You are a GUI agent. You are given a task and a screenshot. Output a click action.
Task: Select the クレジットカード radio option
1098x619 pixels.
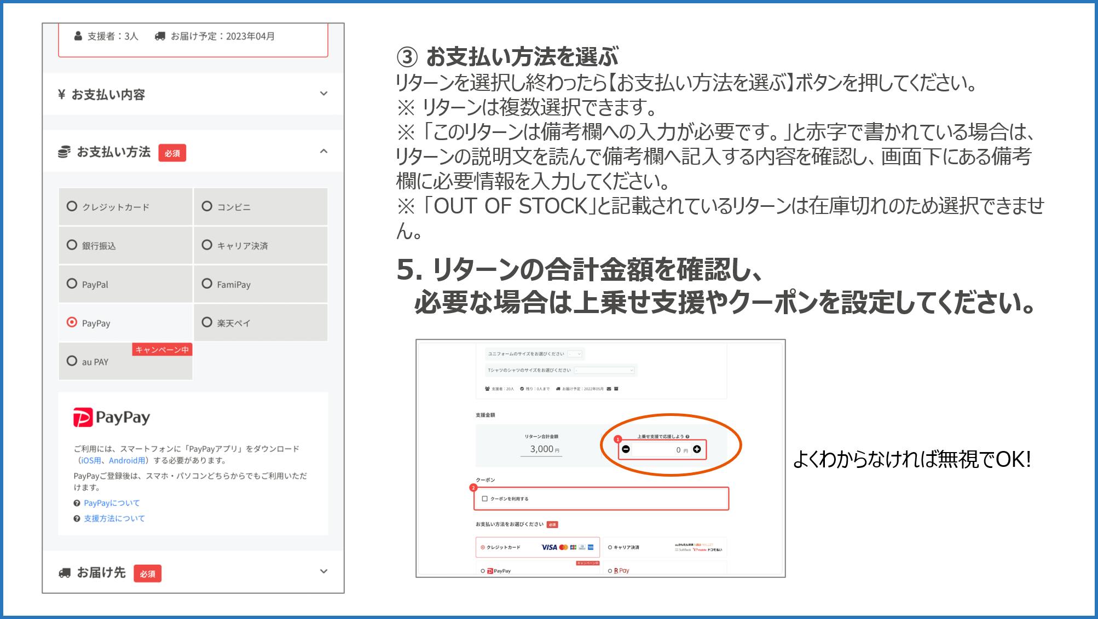click(x=72, y=206)
